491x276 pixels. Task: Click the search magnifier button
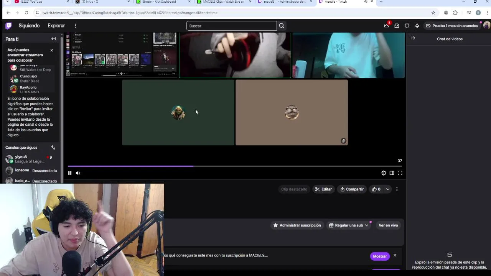click(282, 26)
